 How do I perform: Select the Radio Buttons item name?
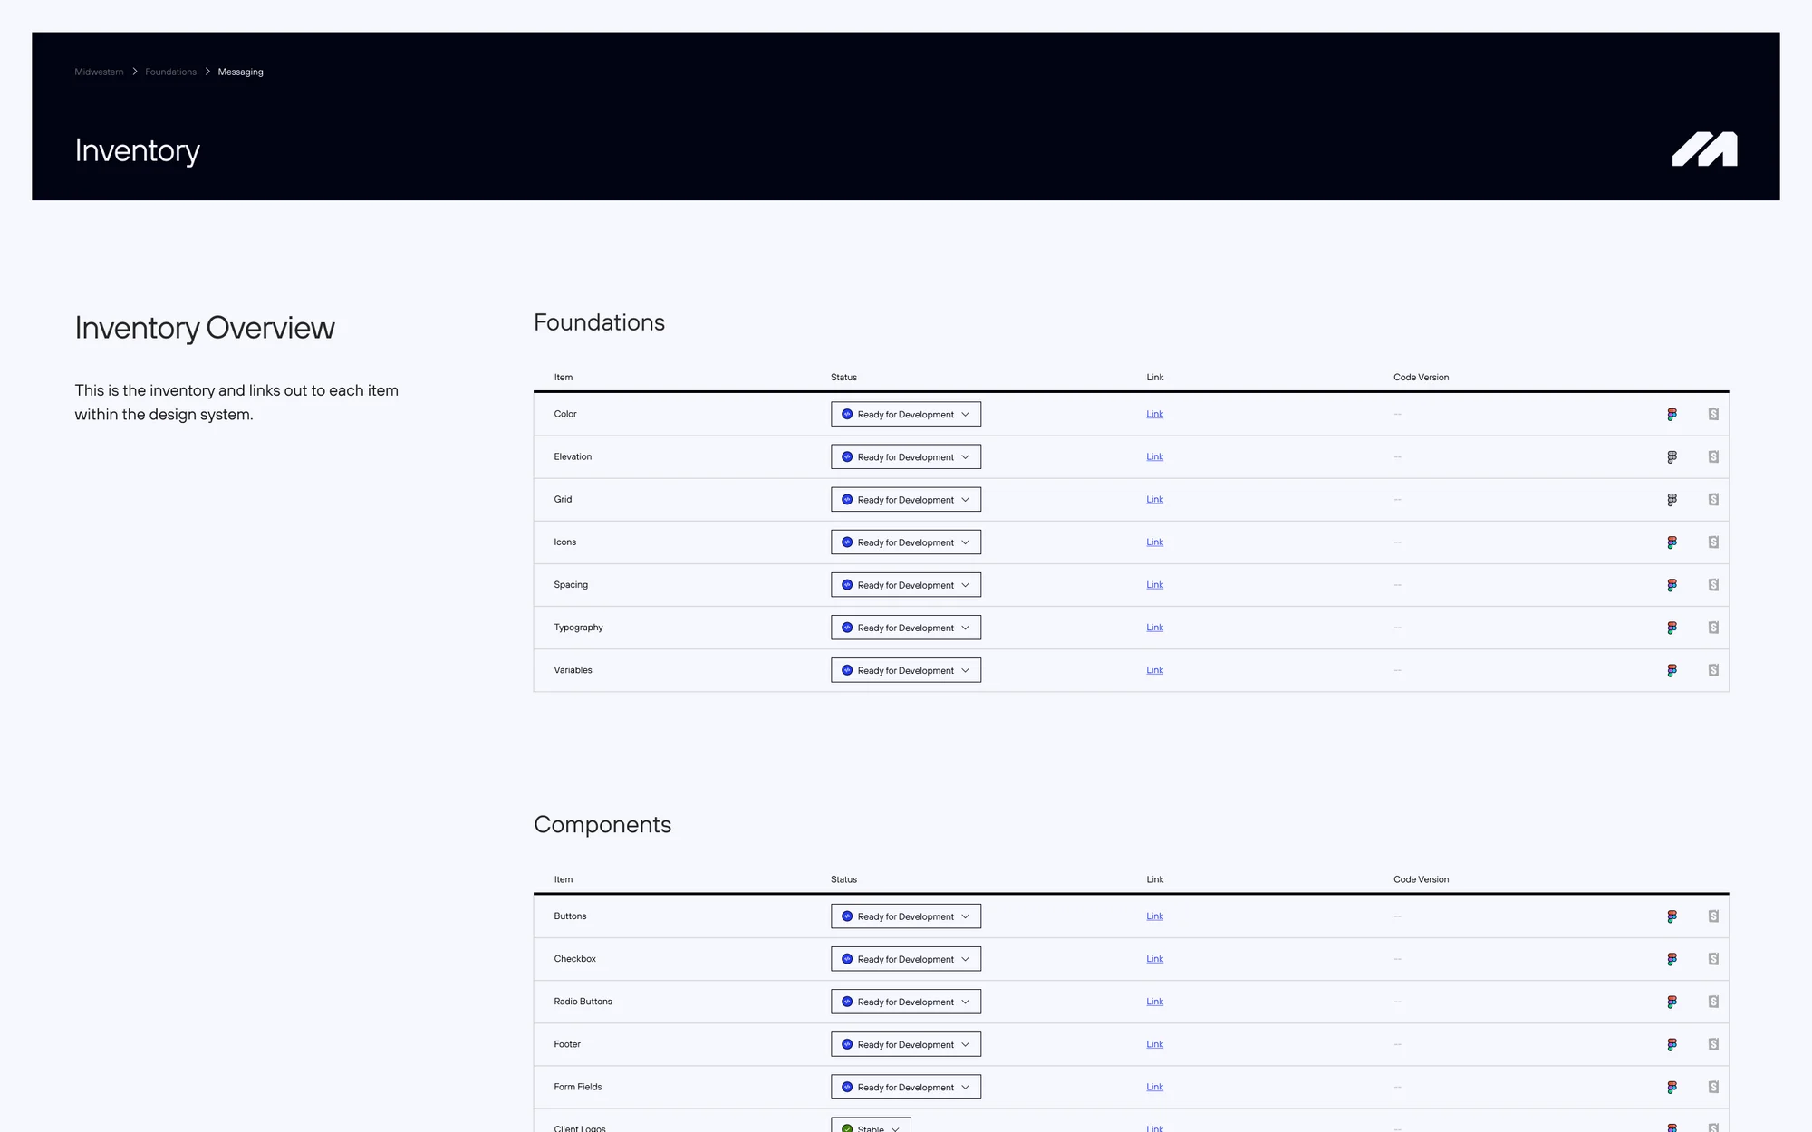coord(583,1001)
